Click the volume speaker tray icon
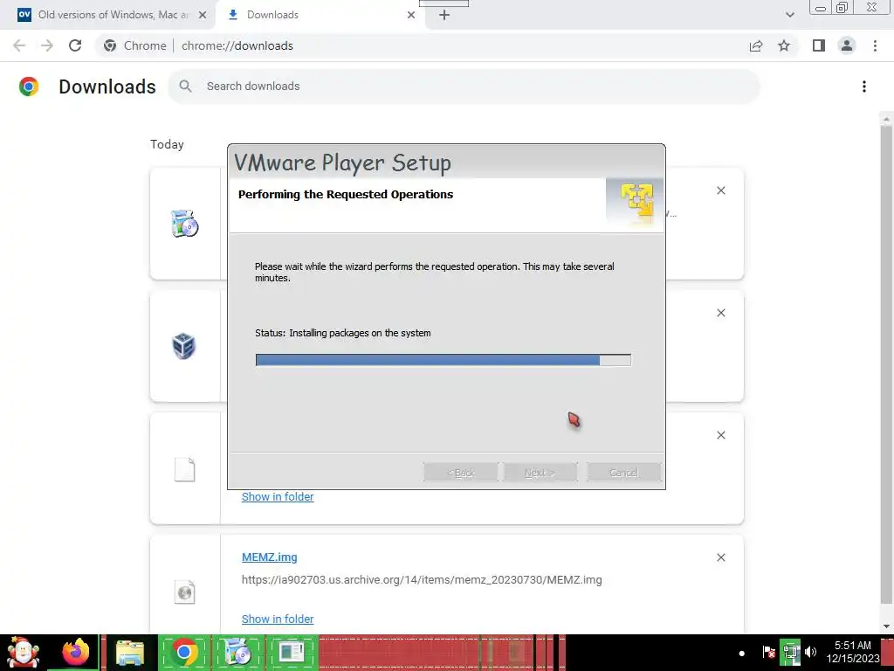This screenshot has width=894, height=671. tap(810, 652)
